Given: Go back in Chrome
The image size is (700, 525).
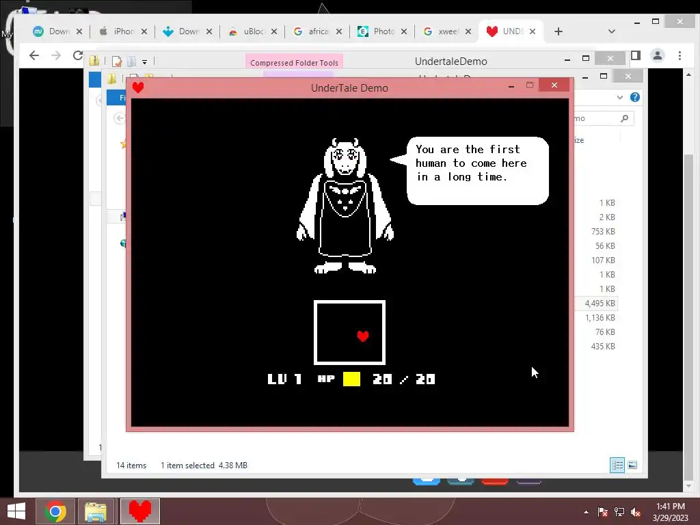Looking at the screenshot, I should pyautogui.click(x=34, y=55).
